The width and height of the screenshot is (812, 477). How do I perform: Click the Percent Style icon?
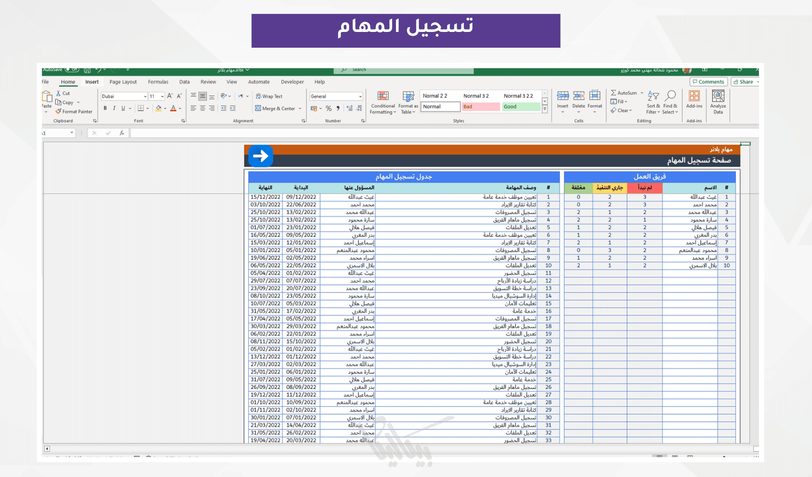pyautogui.click(x=329, y=108)
